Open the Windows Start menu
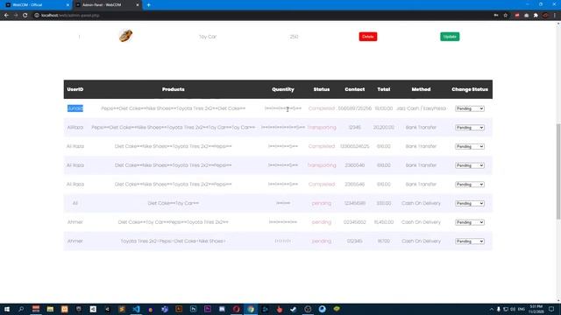 (7, 309)
